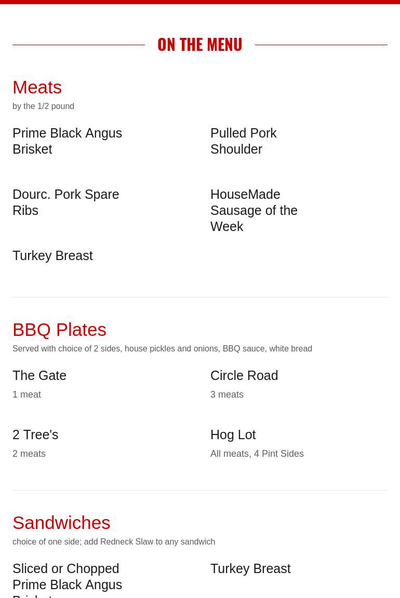Choose Pulled Pork Shoulder from Meats
Viewport: 400px width, 598px height.
coord(243,141)
